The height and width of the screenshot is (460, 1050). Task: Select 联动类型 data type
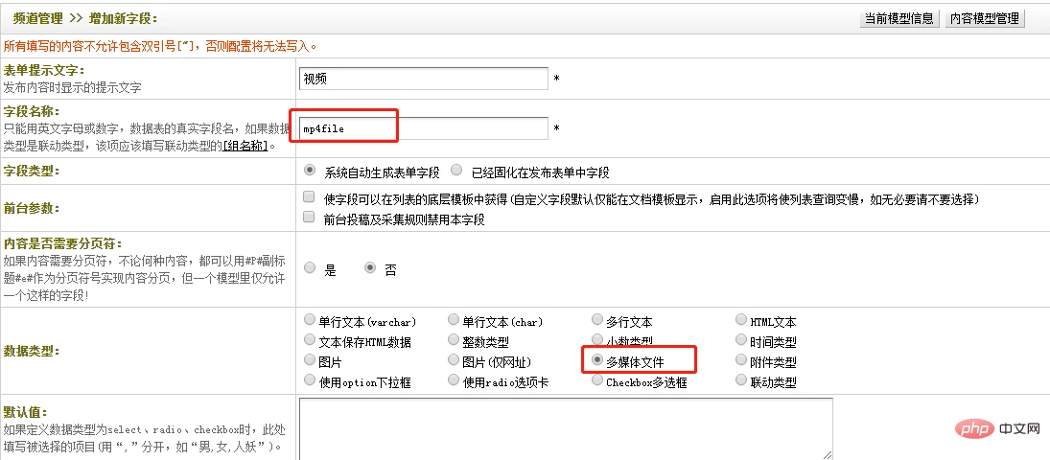click(741, 379)
